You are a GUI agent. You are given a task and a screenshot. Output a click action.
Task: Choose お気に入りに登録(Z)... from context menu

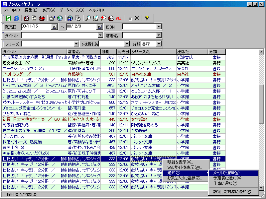[186, 178]
